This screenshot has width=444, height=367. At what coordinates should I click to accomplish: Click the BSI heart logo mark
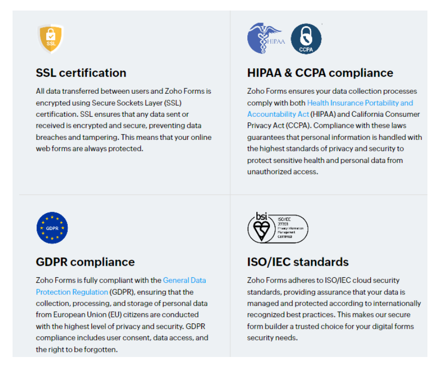pos(261,228)
